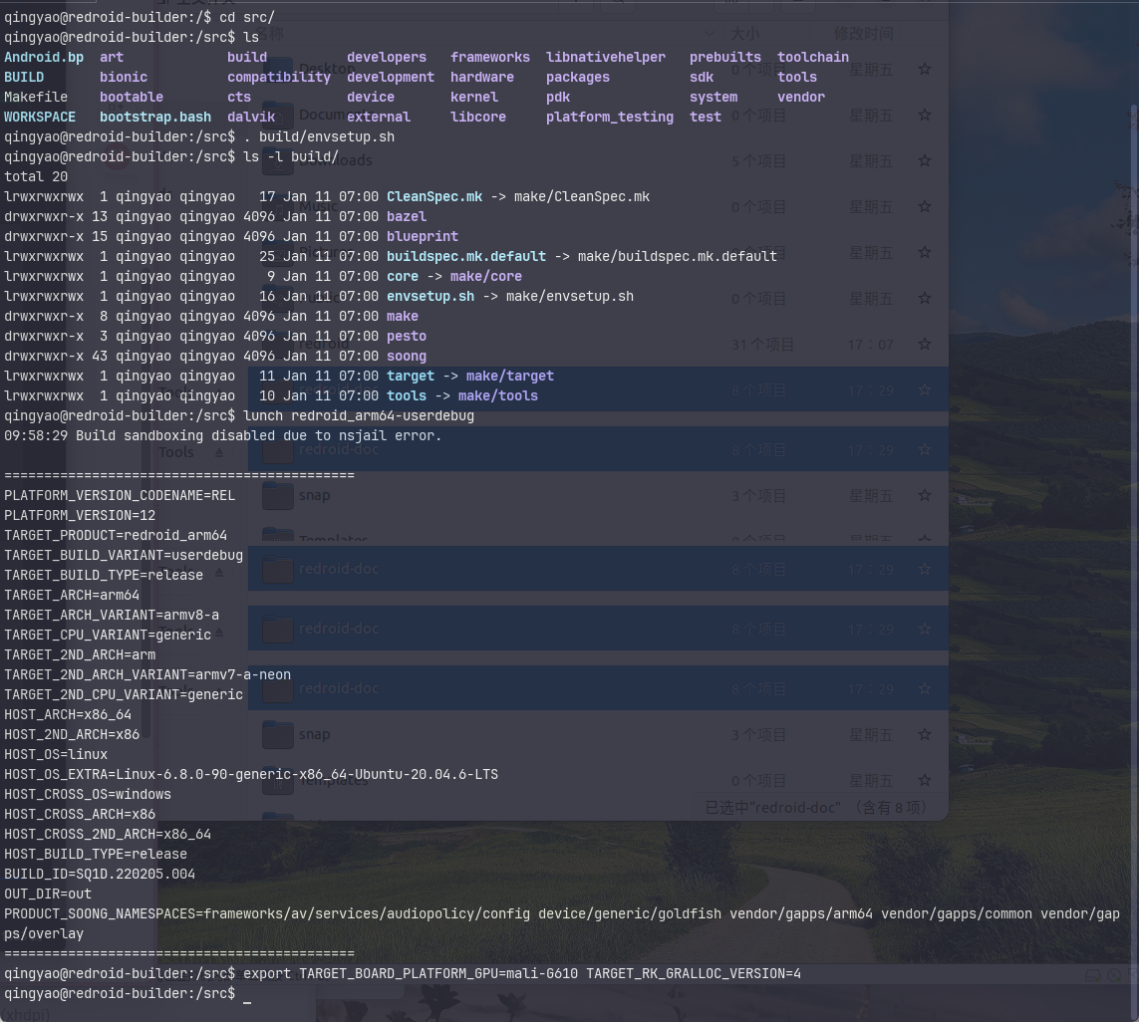1139x1022 pixels.
Task: Click the blinking cursor at the last prompt
Action: (x=247, y=994)
